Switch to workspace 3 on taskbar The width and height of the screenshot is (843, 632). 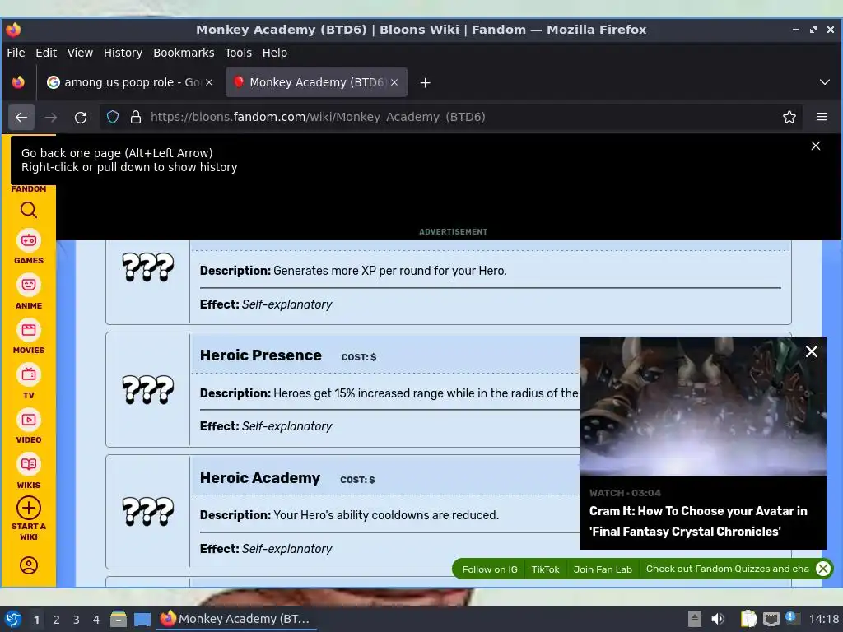[x=77, y=620]
